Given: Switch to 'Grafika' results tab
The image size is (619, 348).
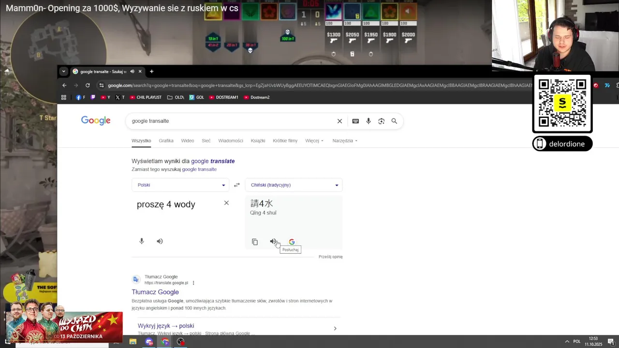Looking at the screenshot, I should tap(166, 141).
